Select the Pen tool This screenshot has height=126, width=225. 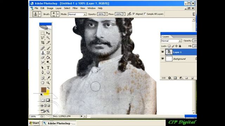pyautogui.click(x=43, y=72)
